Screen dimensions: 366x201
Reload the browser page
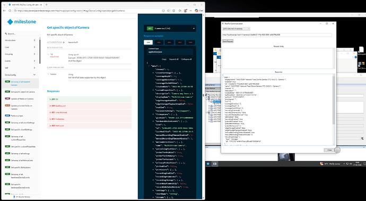[x=10, y=11]
